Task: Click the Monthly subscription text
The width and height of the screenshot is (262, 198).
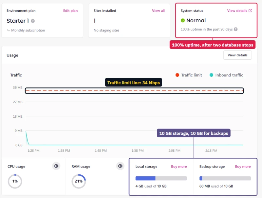Action: (x=28, y=30)
